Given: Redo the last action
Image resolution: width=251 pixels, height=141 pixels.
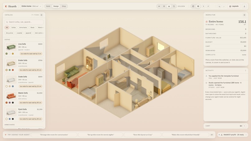Looking at the screenshot, I should 224,6.
